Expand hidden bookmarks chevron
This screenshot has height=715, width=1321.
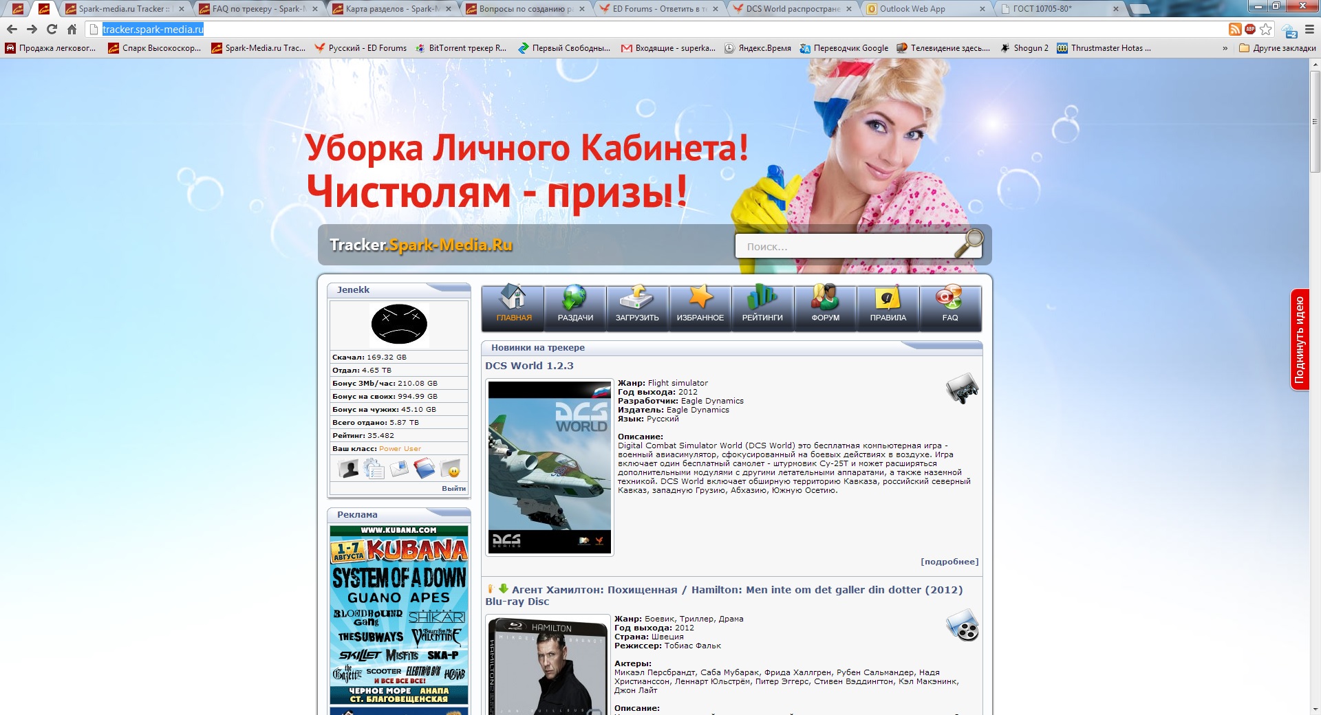(x=1225, y=48)
